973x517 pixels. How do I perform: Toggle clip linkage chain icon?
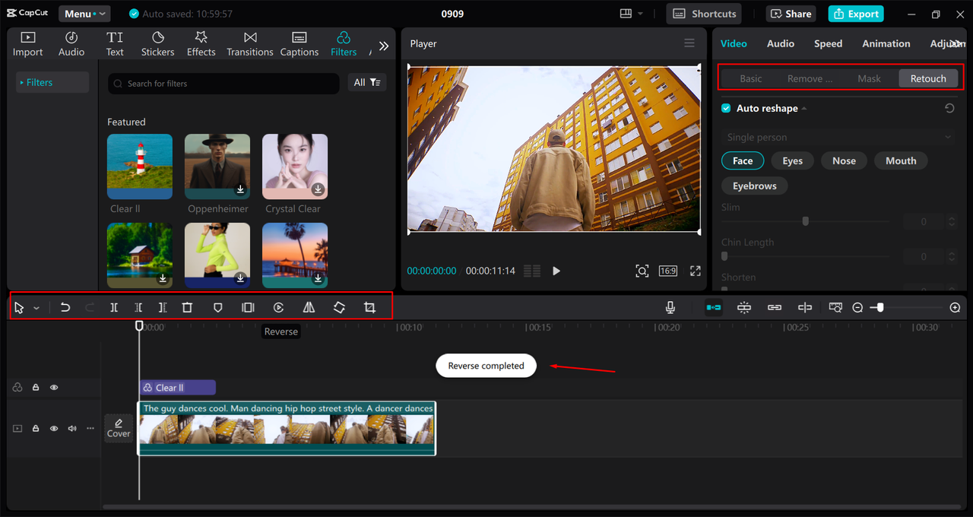(x=775, y=307)
